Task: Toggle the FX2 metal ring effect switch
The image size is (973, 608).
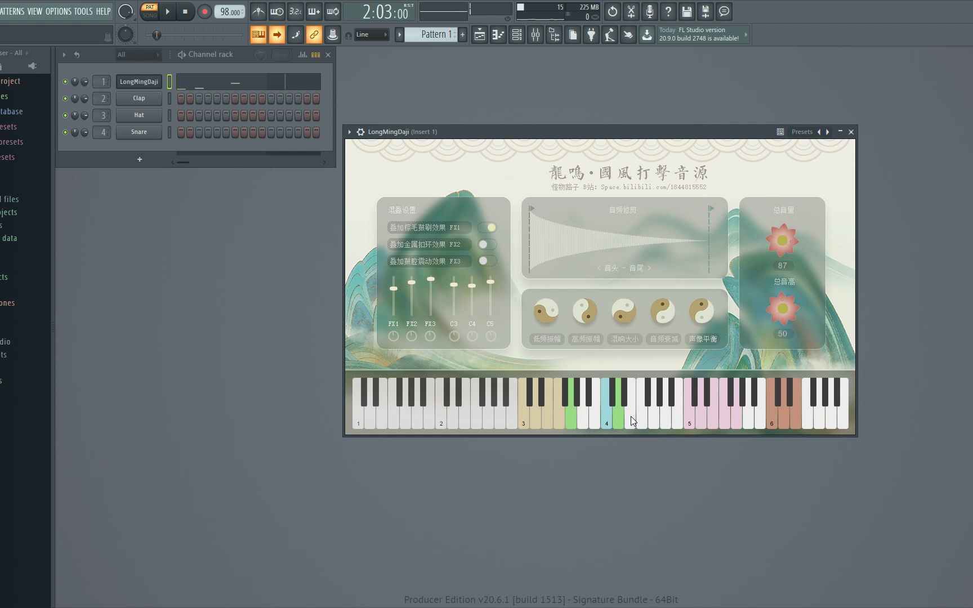Action: pos(488,244)
